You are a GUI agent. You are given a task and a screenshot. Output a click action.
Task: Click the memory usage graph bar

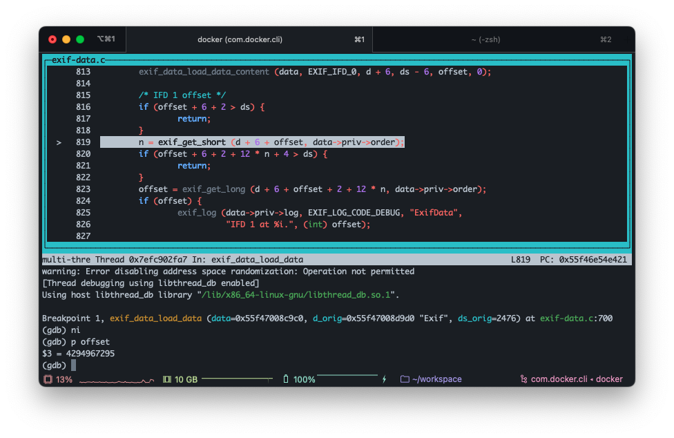point(238,379)
